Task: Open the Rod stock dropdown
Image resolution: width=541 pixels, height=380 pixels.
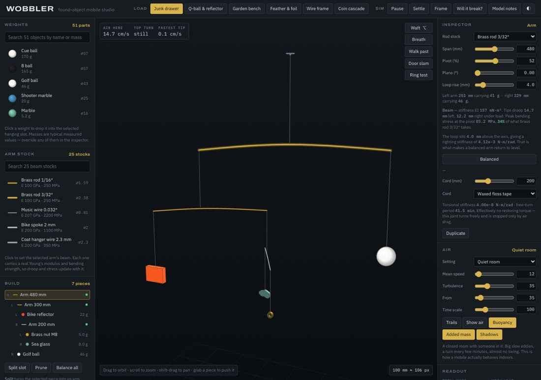Action: coord(505,36)
